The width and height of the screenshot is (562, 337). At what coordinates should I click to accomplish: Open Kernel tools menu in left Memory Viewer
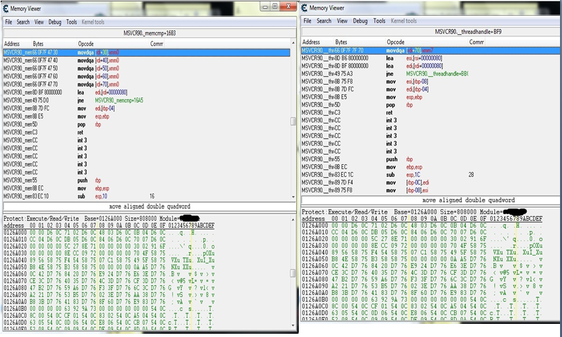91,22
